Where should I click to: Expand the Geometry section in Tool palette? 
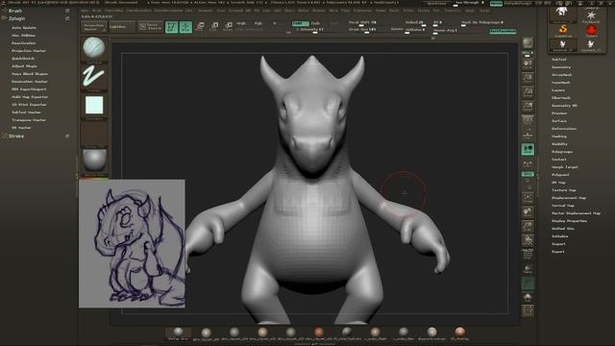click(x=561, y=67)
